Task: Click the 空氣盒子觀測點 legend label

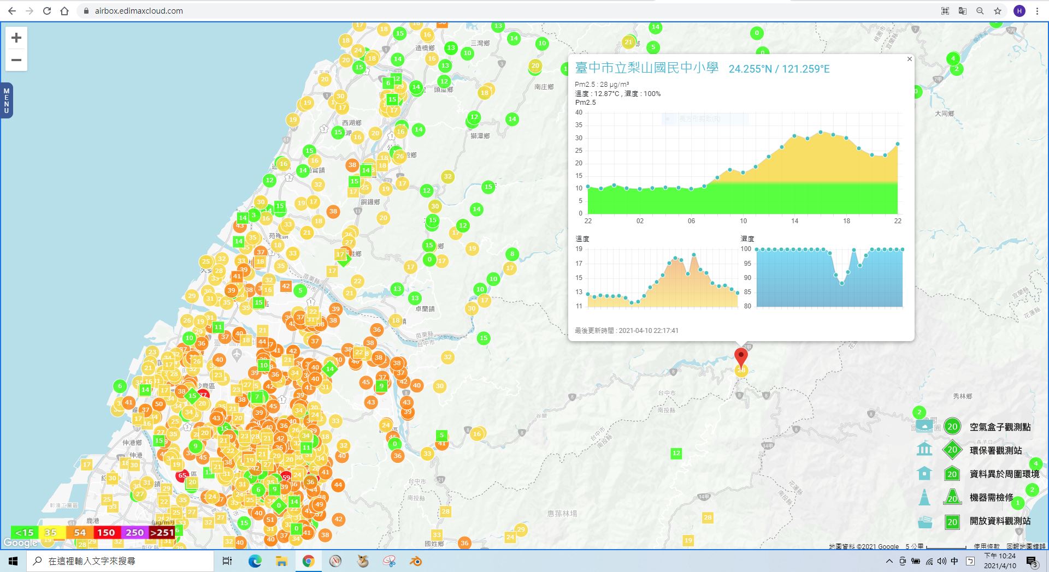Action: coord(1000,427)
